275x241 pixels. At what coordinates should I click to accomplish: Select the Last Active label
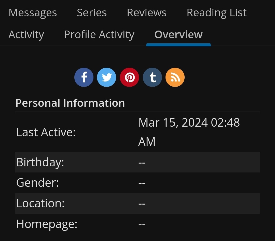(46, 132)
